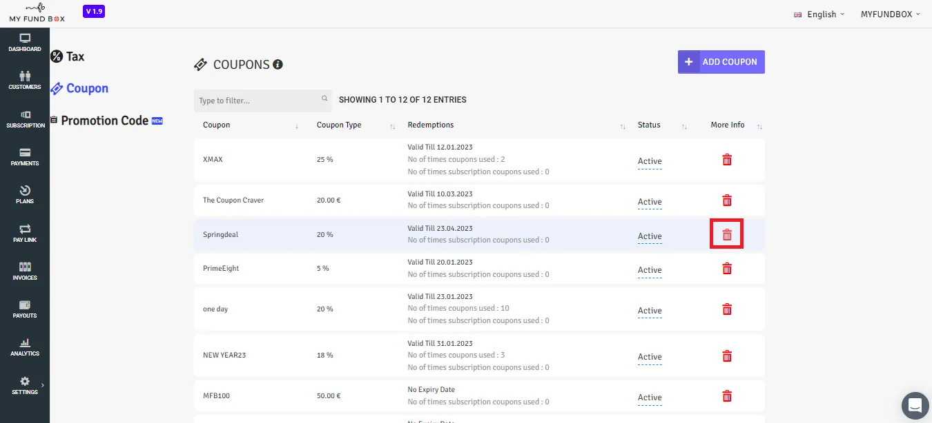932x423 pixels.
Task: Delete the XMAX coupon via trash icon
Action: [x=727, y=160]
